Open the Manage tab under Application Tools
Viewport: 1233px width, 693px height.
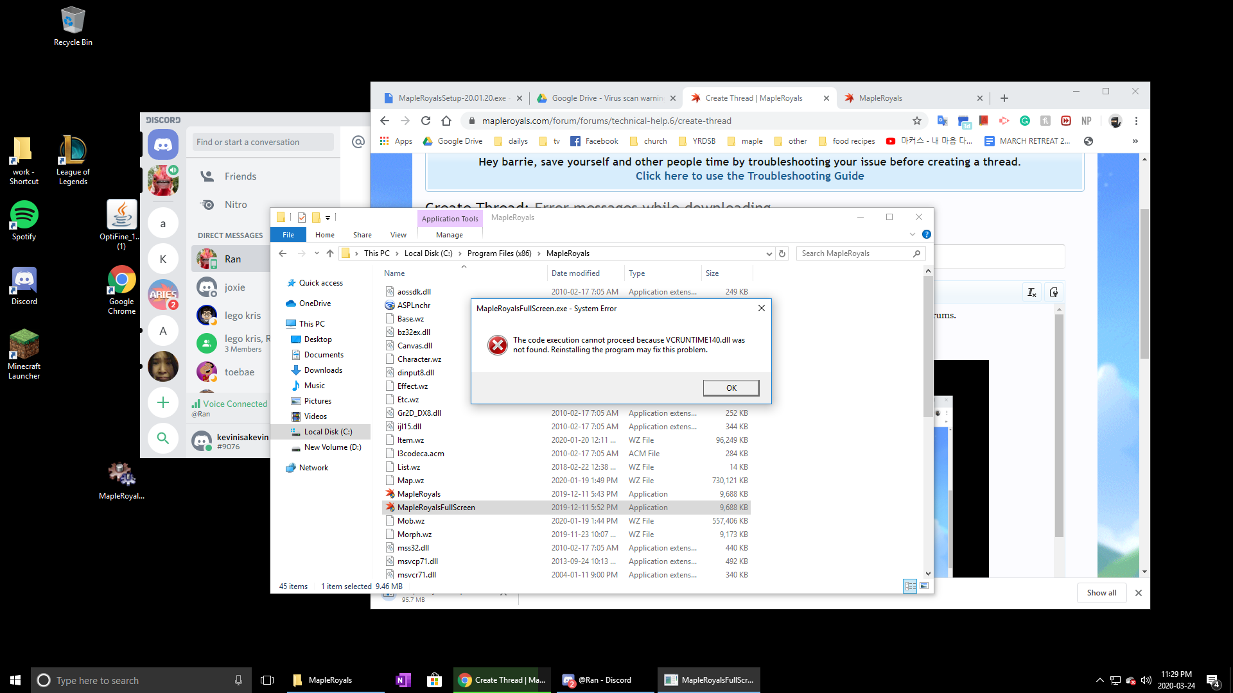coord(450,235)
